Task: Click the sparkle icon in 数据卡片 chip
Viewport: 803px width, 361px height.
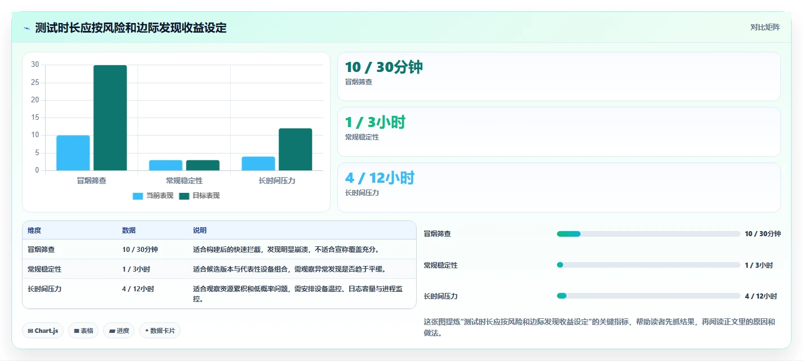Action: [x=147, y=331]
